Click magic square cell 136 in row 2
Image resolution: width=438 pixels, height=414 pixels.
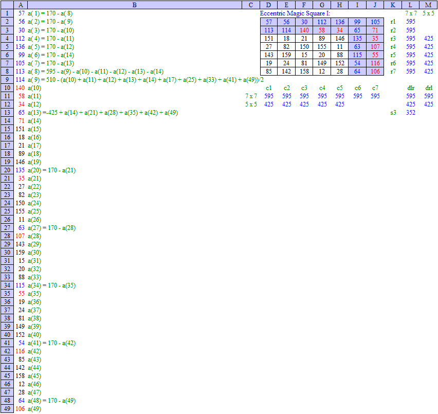340,22
